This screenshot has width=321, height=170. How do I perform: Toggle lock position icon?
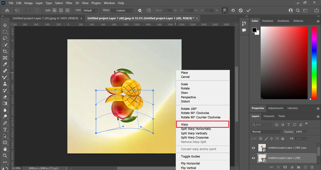[x=272, y=138]
